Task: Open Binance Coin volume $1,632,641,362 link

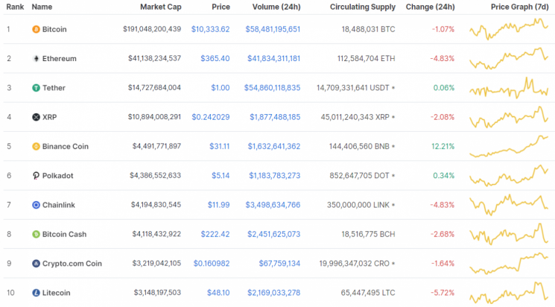Action: (274, 147)
